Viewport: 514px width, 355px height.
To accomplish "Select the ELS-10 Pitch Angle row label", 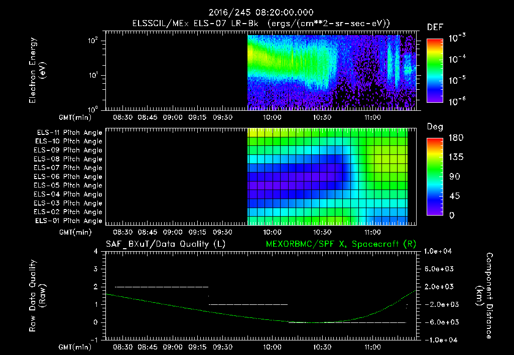I will pos(69,141).
